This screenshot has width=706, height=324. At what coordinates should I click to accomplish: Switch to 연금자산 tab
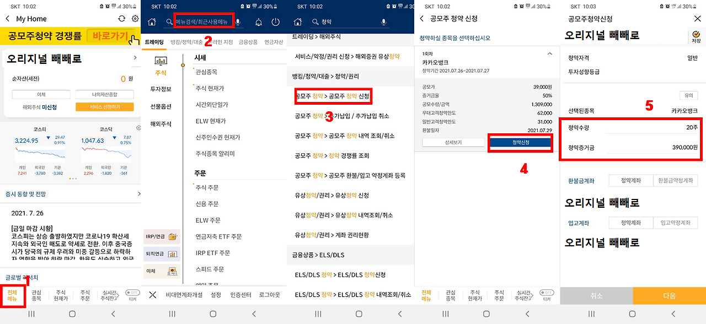274,42
